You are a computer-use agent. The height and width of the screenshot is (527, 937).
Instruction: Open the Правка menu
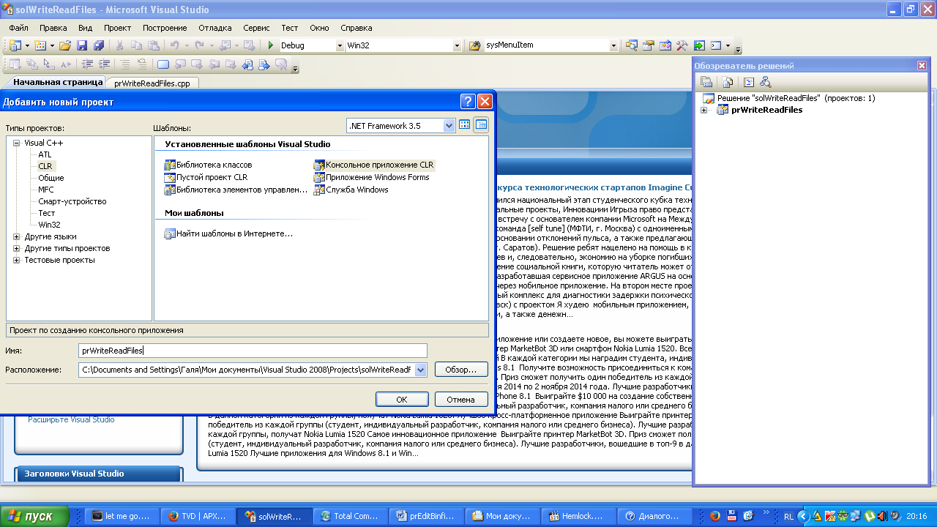pyautogui.click(x=53, y=28)
